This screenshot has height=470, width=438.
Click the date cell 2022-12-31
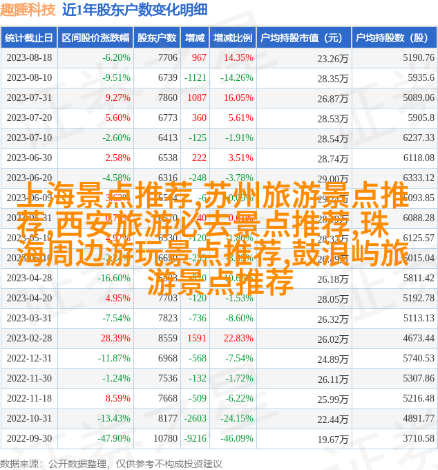[29, 359]
